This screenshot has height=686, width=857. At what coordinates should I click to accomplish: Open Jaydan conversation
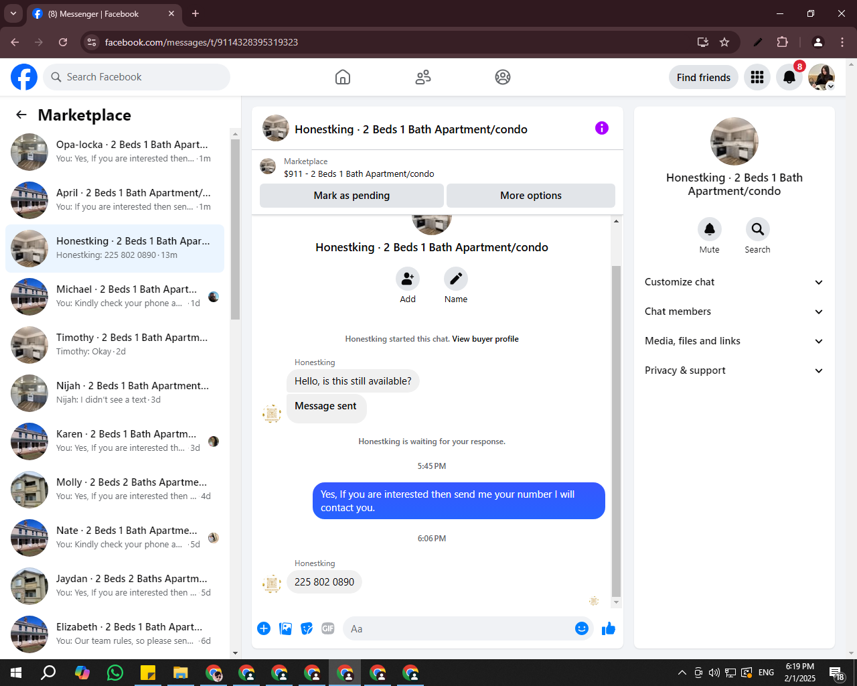point(115,586)
